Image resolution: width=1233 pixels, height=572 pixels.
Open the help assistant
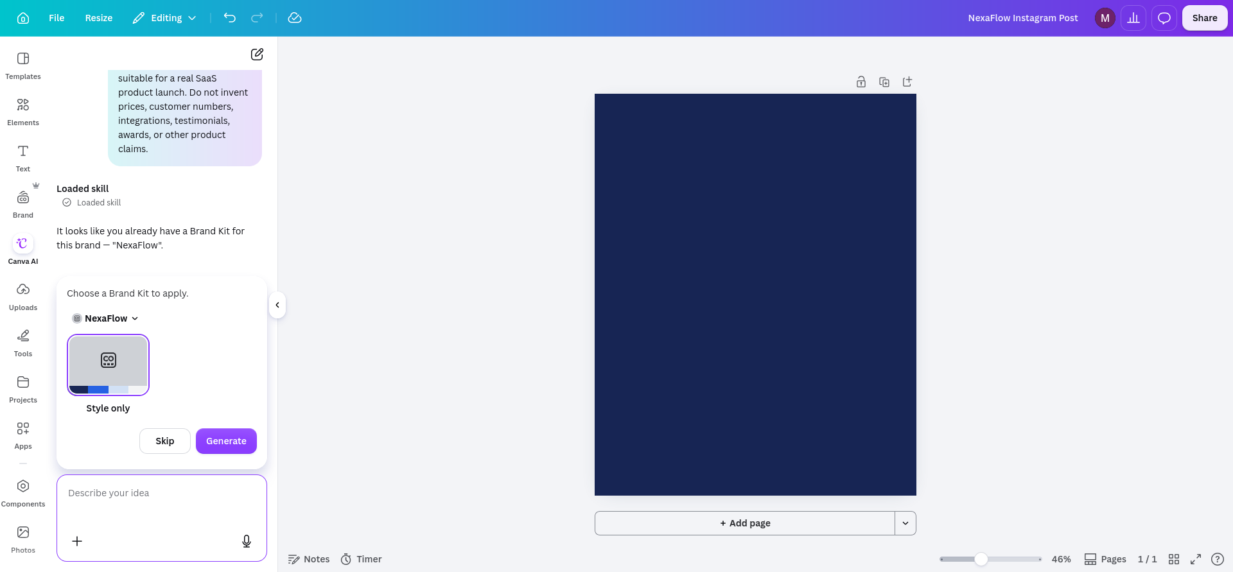point(1218,559)
